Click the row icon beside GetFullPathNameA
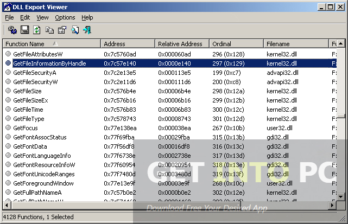Screen dimensions: 348x224 (x=8, y=193)
